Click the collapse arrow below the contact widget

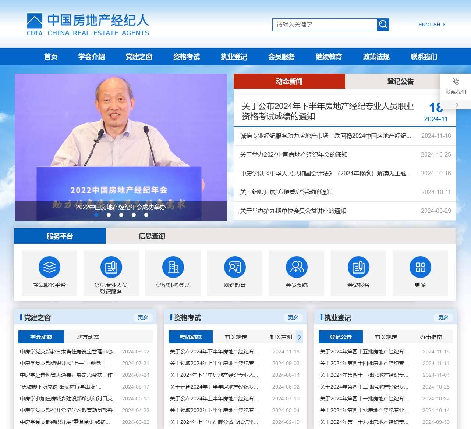455,105
